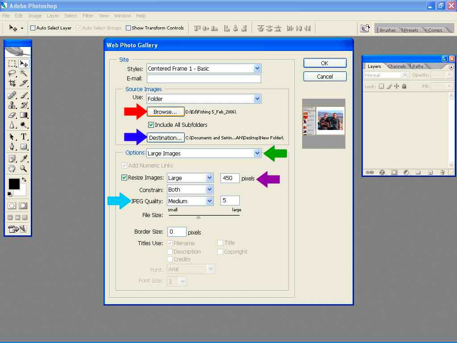Image resolution: width=457 pixels, height=343 pixels.
Task: Select the Rectangle Shape tool
Action: click(24, 146)
